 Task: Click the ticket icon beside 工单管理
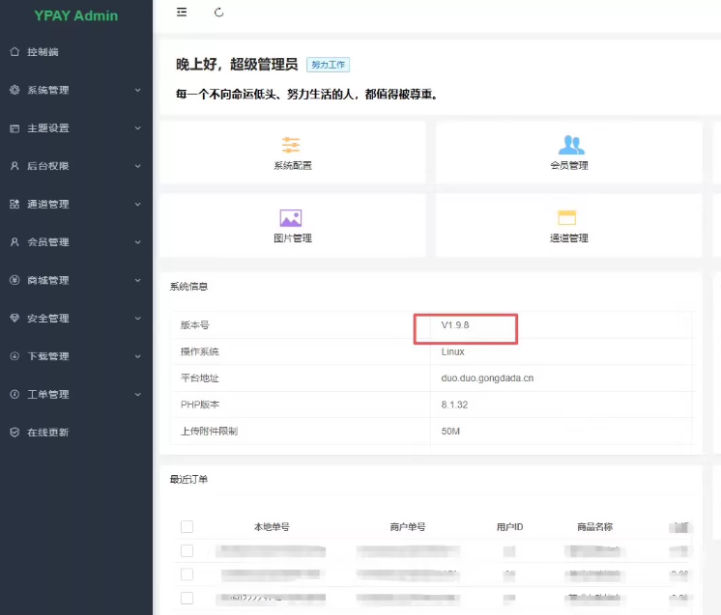click(14, 394)
